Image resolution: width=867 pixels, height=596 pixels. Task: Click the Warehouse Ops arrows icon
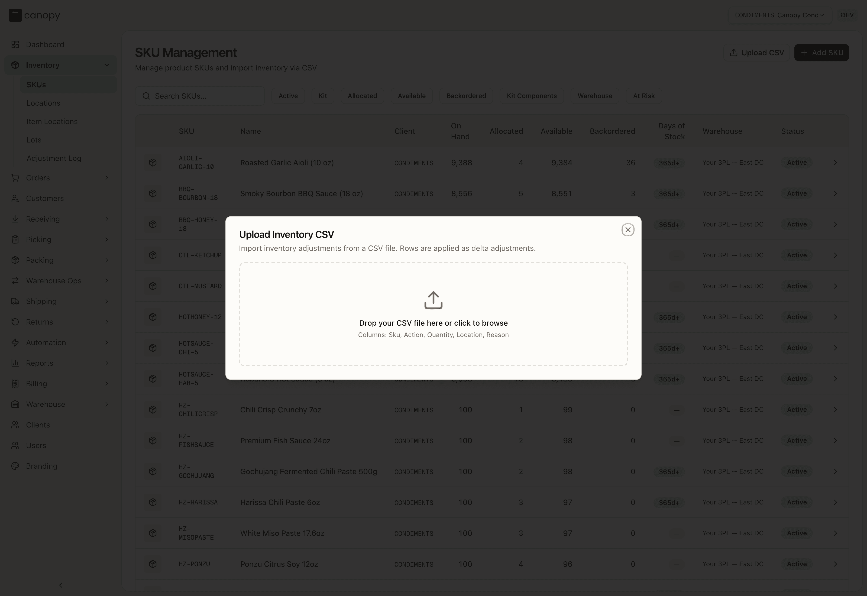tap(15, 280)
